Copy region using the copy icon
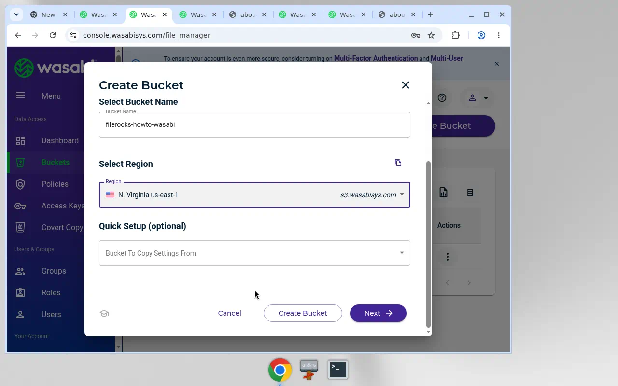The width and height of the screenshot is (618, 386). [398, 163]
